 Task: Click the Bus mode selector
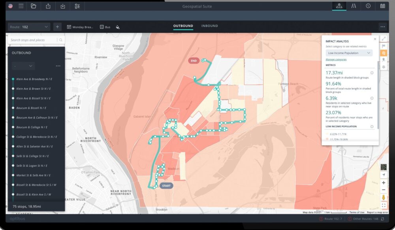pos(105,27)
